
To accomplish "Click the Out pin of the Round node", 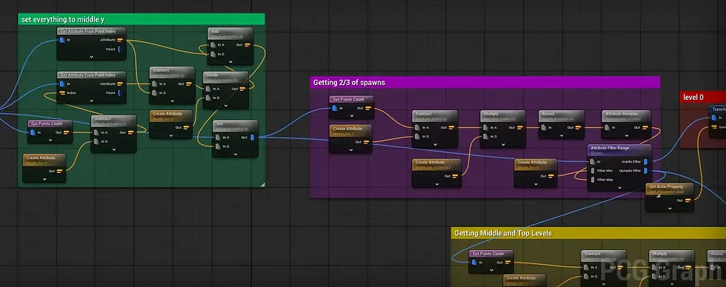I will tap(579, 127).
